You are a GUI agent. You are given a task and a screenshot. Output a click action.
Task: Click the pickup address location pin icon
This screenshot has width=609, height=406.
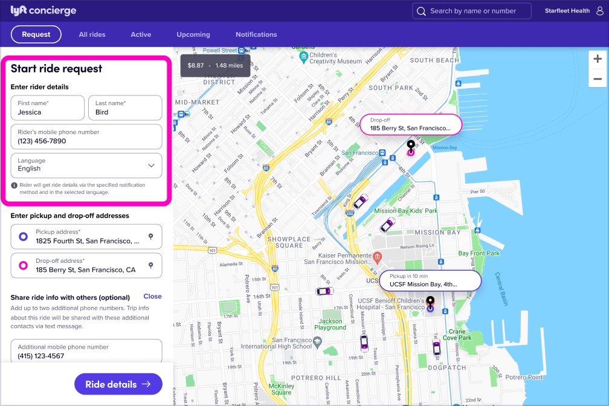click(x=150, y=236)
